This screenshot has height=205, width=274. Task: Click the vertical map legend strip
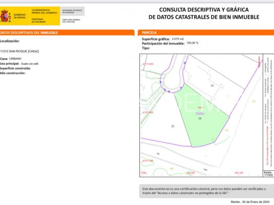(268, 112)
